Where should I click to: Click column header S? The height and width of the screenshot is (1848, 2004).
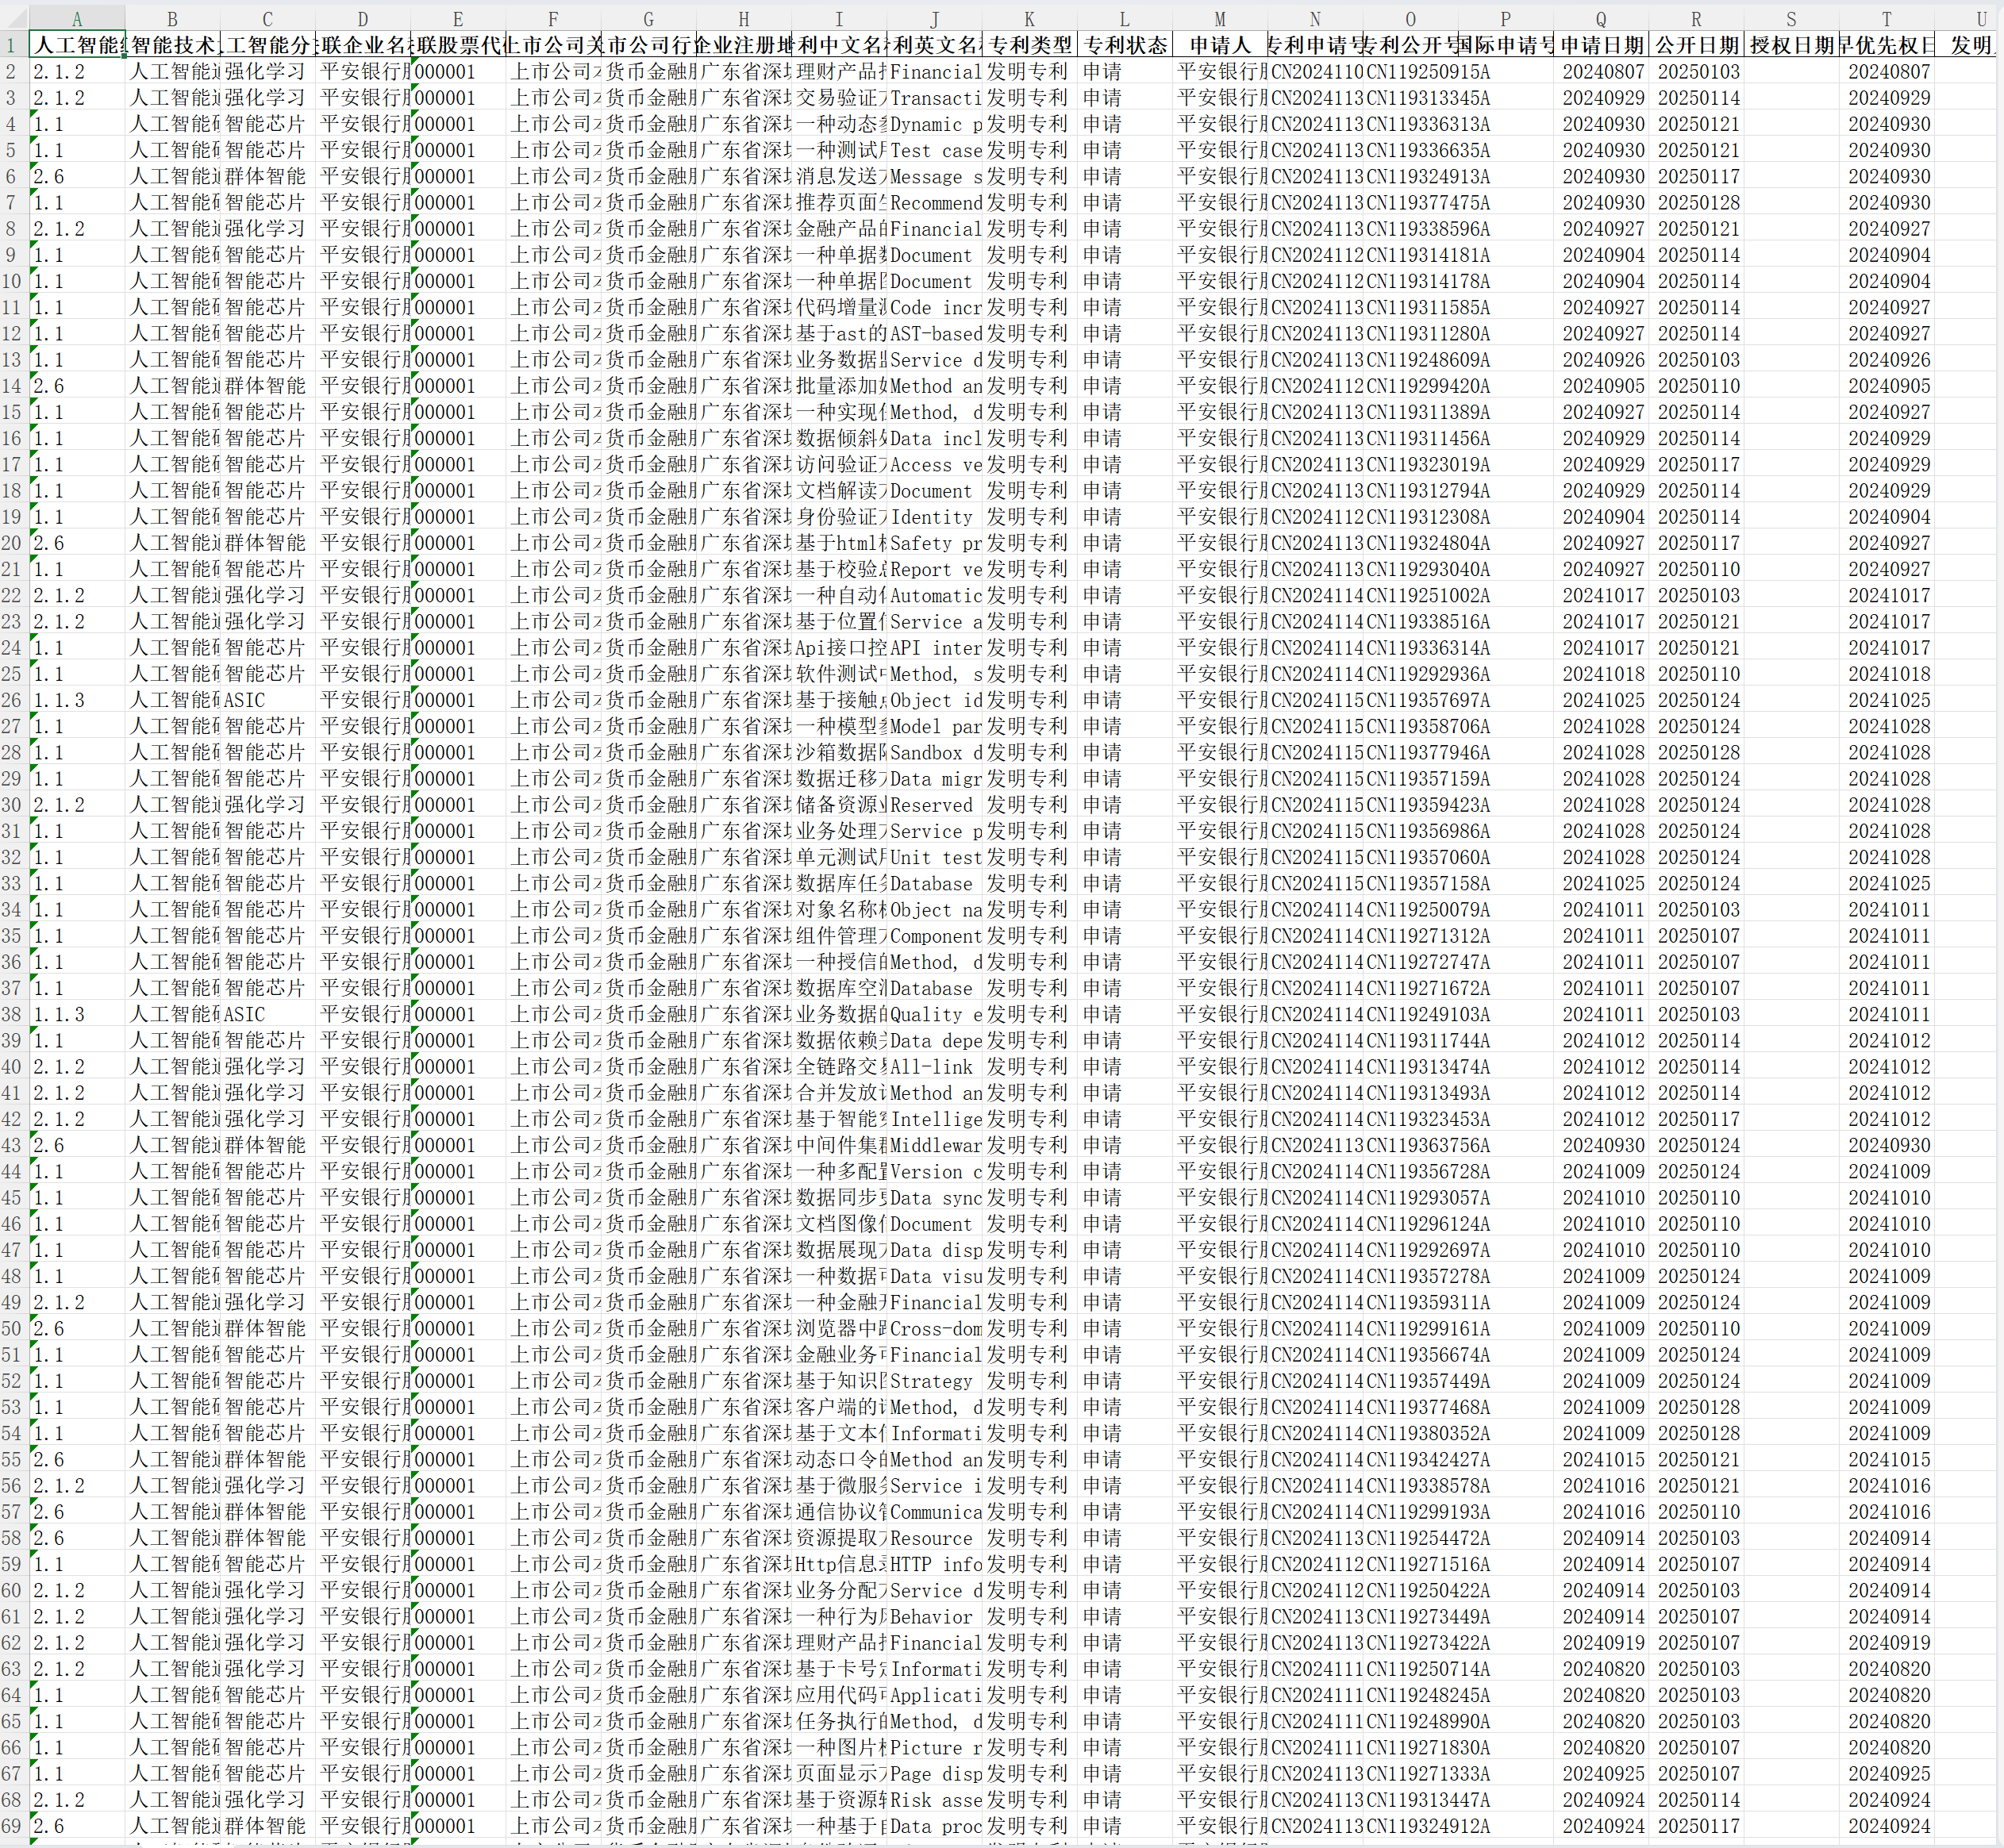(1791, 18)
